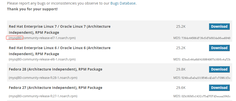Click MD5 hash 739dc44566d739c5d7b893de96ee6848
The width and height of the screenshot is (236, 101).
[206, 38]
